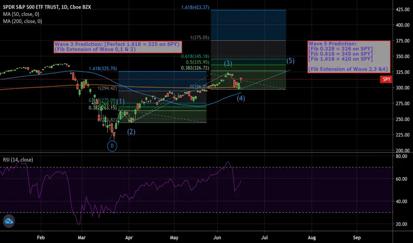Click the wave (1) label
The image size is (413, 243).
coord(121,102)
